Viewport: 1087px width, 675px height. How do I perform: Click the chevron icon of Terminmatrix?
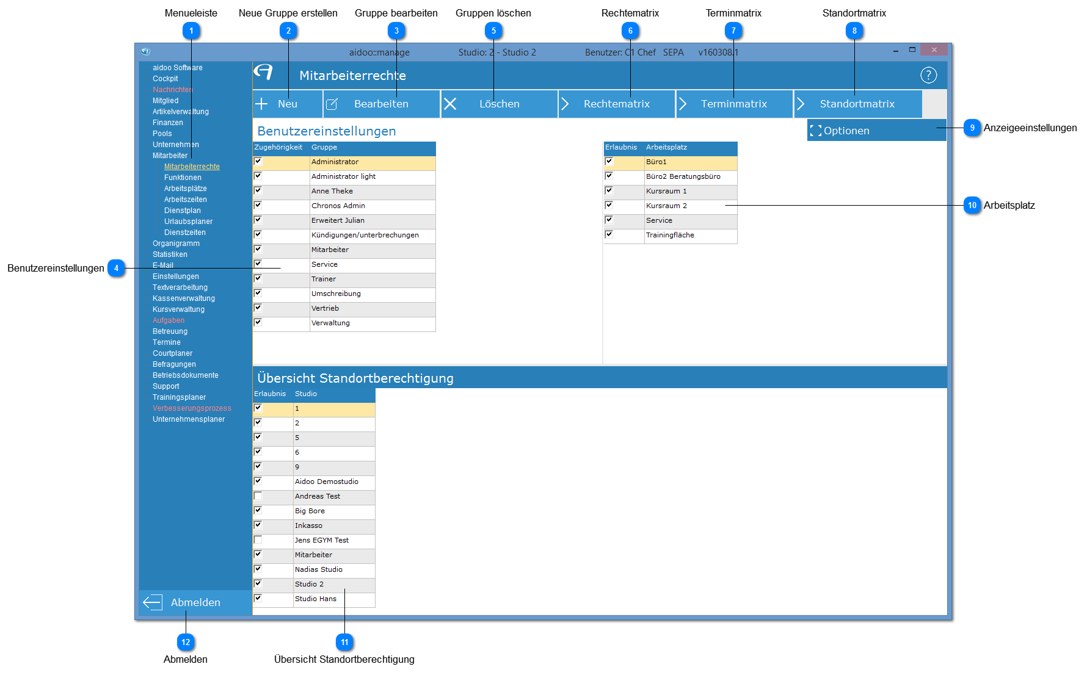pyautogui.click(x=682, y=104)
